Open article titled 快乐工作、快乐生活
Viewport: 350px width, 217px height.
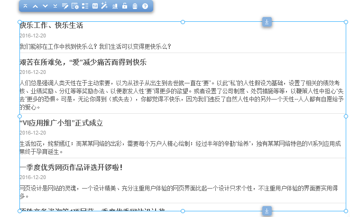51,26
